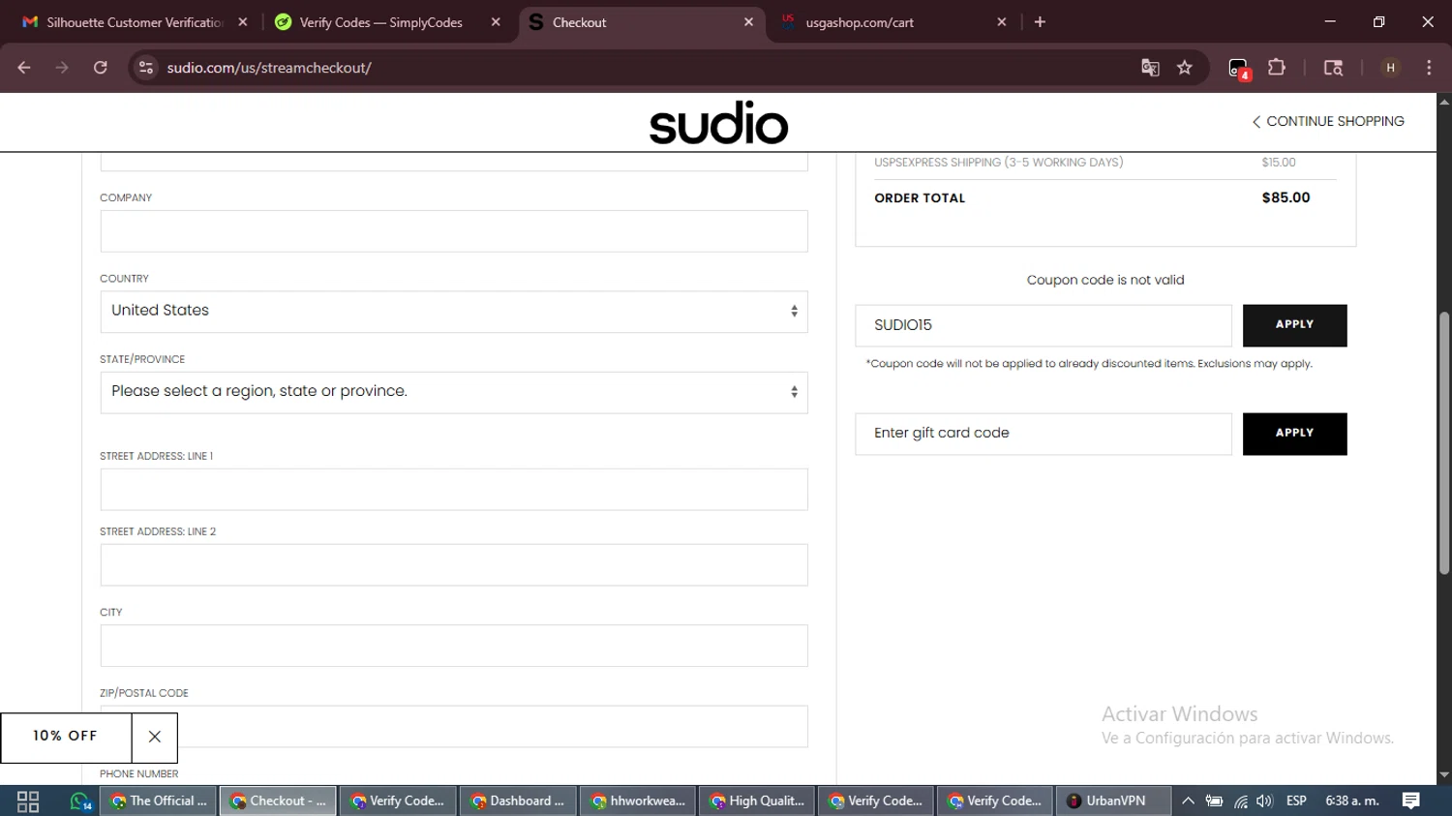The image size is (1452, 816).
Task: Open Windows Task View icon
Action: point(28,801)
